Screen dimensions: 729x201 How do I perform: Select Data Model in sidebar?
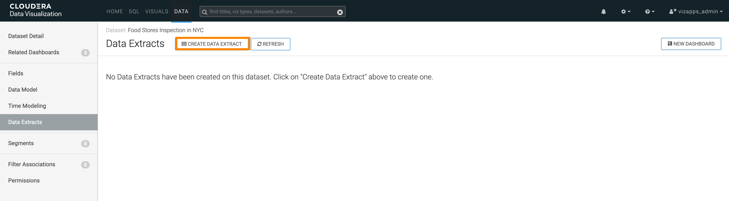click(23, 90)
